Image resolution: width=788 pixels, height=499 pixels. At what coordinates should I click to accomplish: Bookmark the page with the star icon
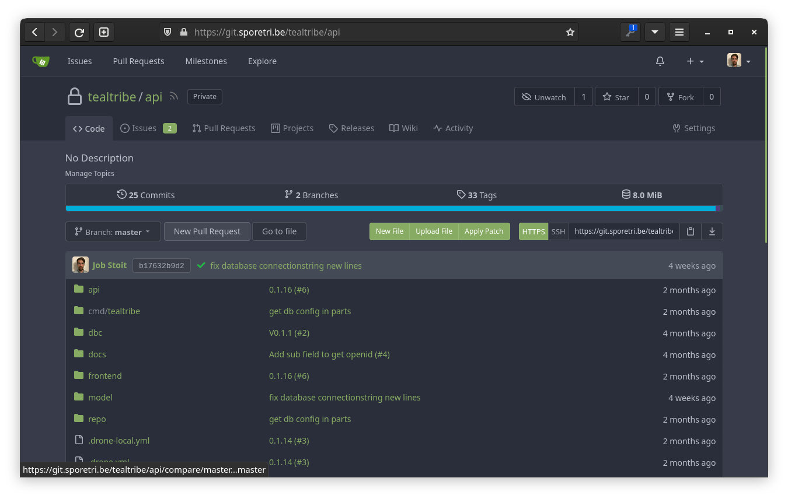click(x=570, y=32)
